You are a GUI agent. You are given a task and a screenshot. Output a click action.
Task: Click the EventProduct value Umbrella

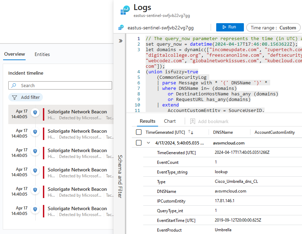click(223, 230)
